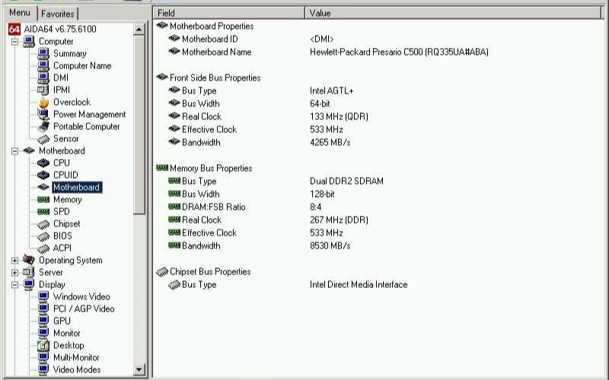Screen dimensions: 609x380
Task: Click the Computer node monitor icon
Action: (x=29, y=41)
